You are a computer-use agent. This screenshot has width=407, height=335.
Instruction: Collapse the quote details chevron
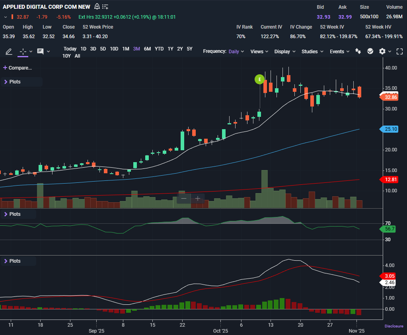point(6,17)
